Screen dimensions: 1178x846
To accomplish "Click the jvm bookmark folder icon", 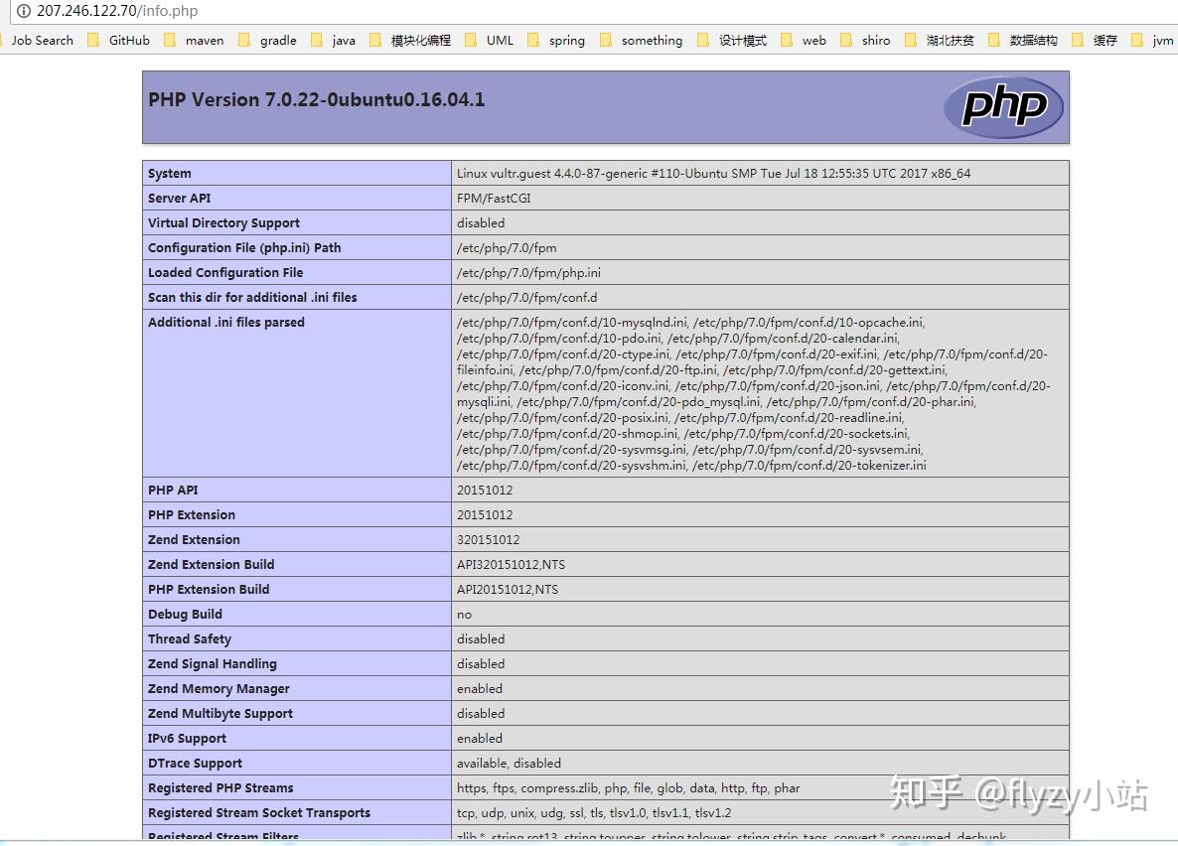I will click(1138, 40).
